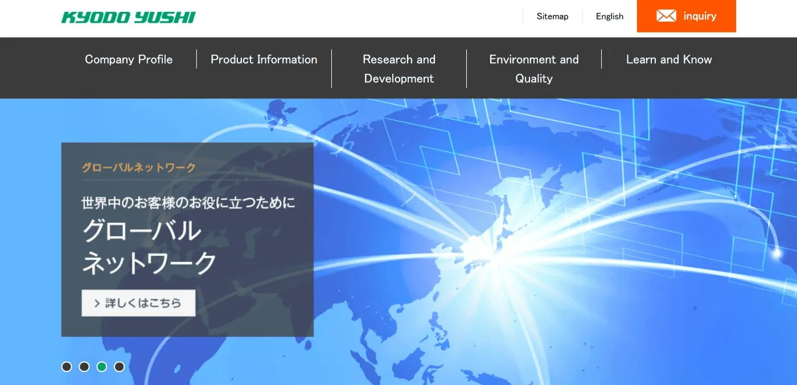Expand the Research and Development menu
This screenshot has height=385, width=797.
coord(398,69)
